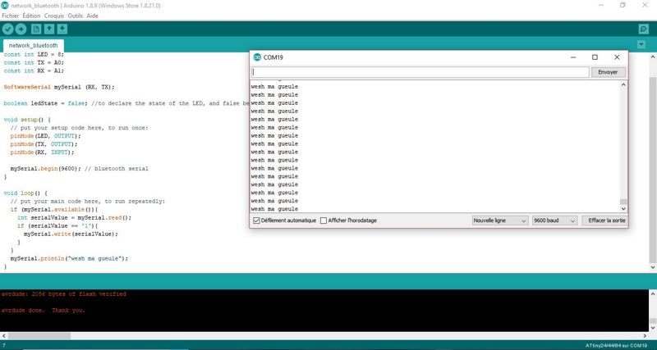Create a new sketch with New icon

[36, 29]
